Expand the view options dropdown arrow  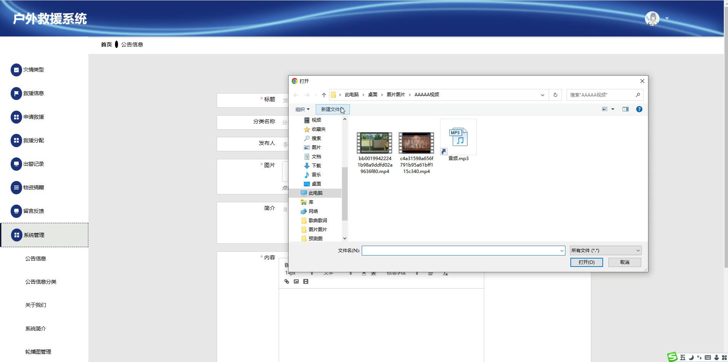(x=613, y=109)
